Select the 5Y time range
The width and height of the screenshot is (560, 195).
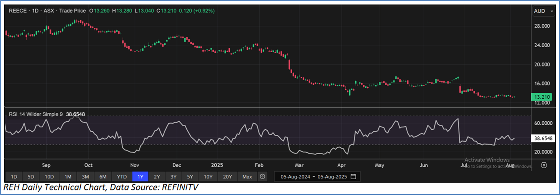coord(190,177)
